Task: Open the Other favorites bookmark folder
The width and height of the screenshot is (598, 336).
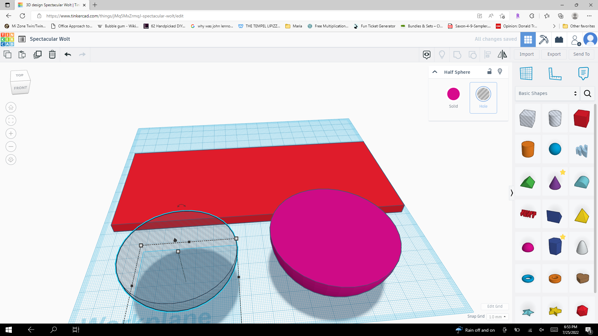Action: click(579, 26)
